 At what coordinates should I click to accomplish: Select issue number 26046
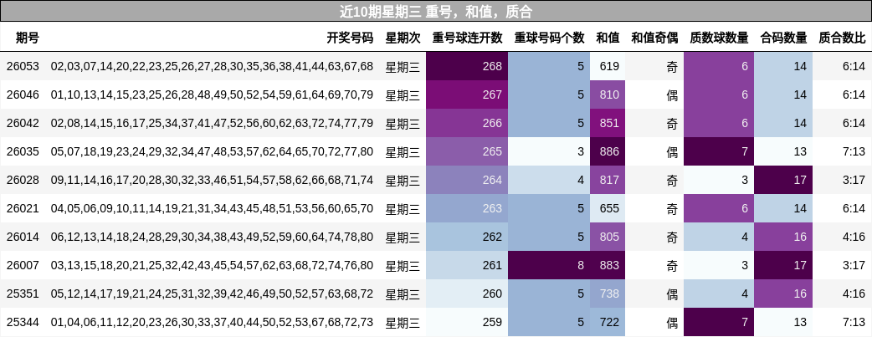[x=23, y=94]
